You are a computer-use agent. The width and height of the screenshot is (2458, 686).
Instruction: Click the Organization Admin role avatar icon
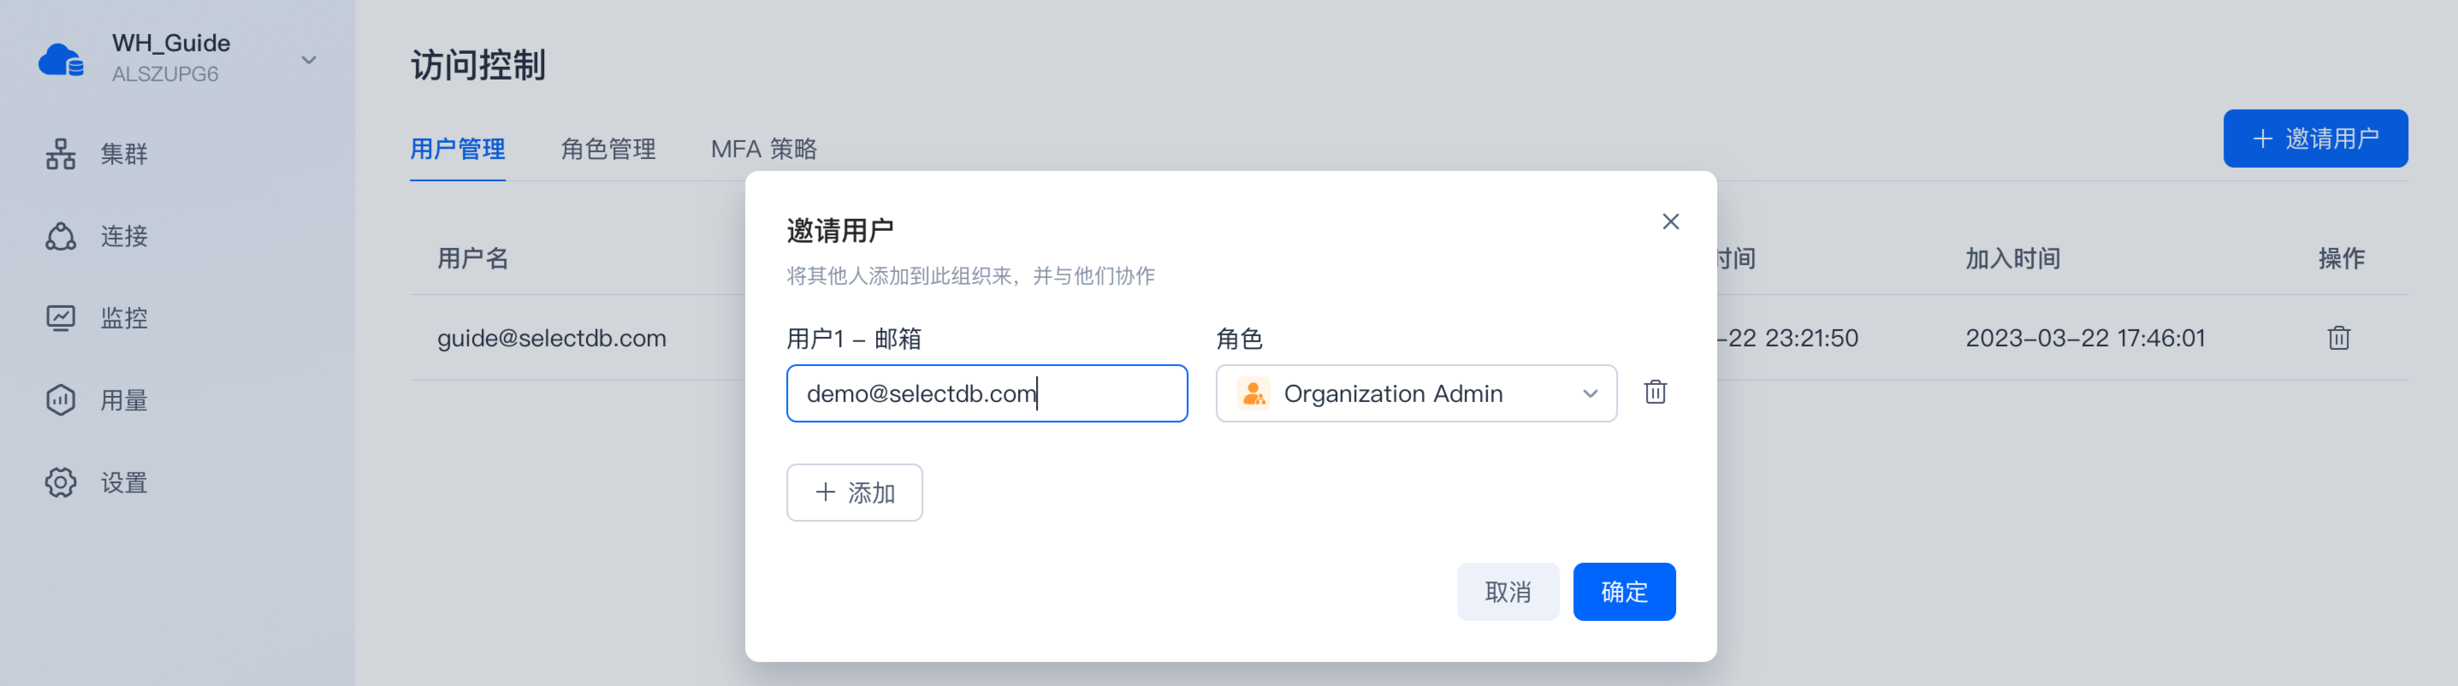coord(1253,393)
